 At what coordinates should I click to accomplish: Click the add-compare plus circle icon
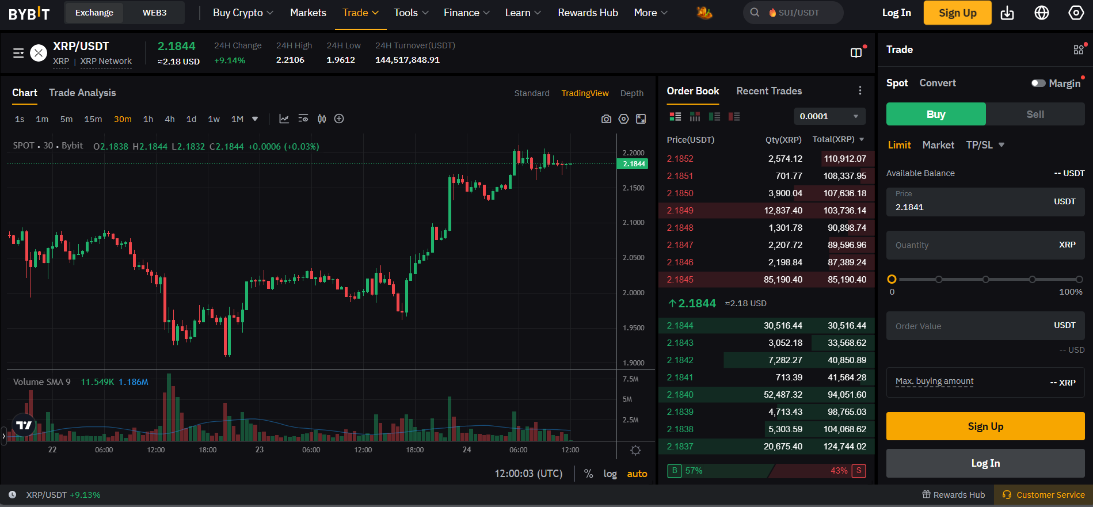(339, 119)
